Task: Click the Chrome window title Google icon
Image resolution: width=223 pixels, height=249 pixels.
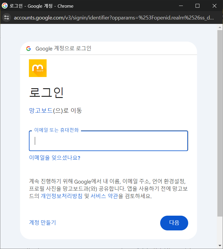Action: 5,6
